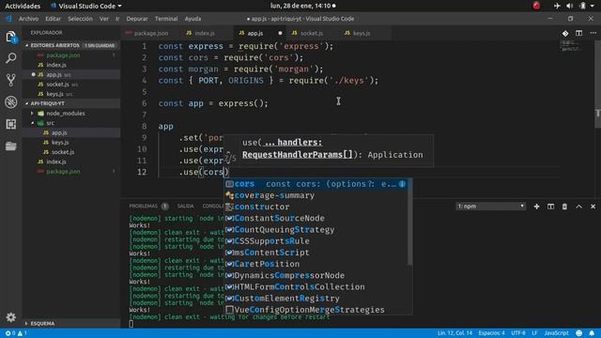Change language mode via JavaScript status item
This screenshot has width=601, height=338.
tap(556, 333)
